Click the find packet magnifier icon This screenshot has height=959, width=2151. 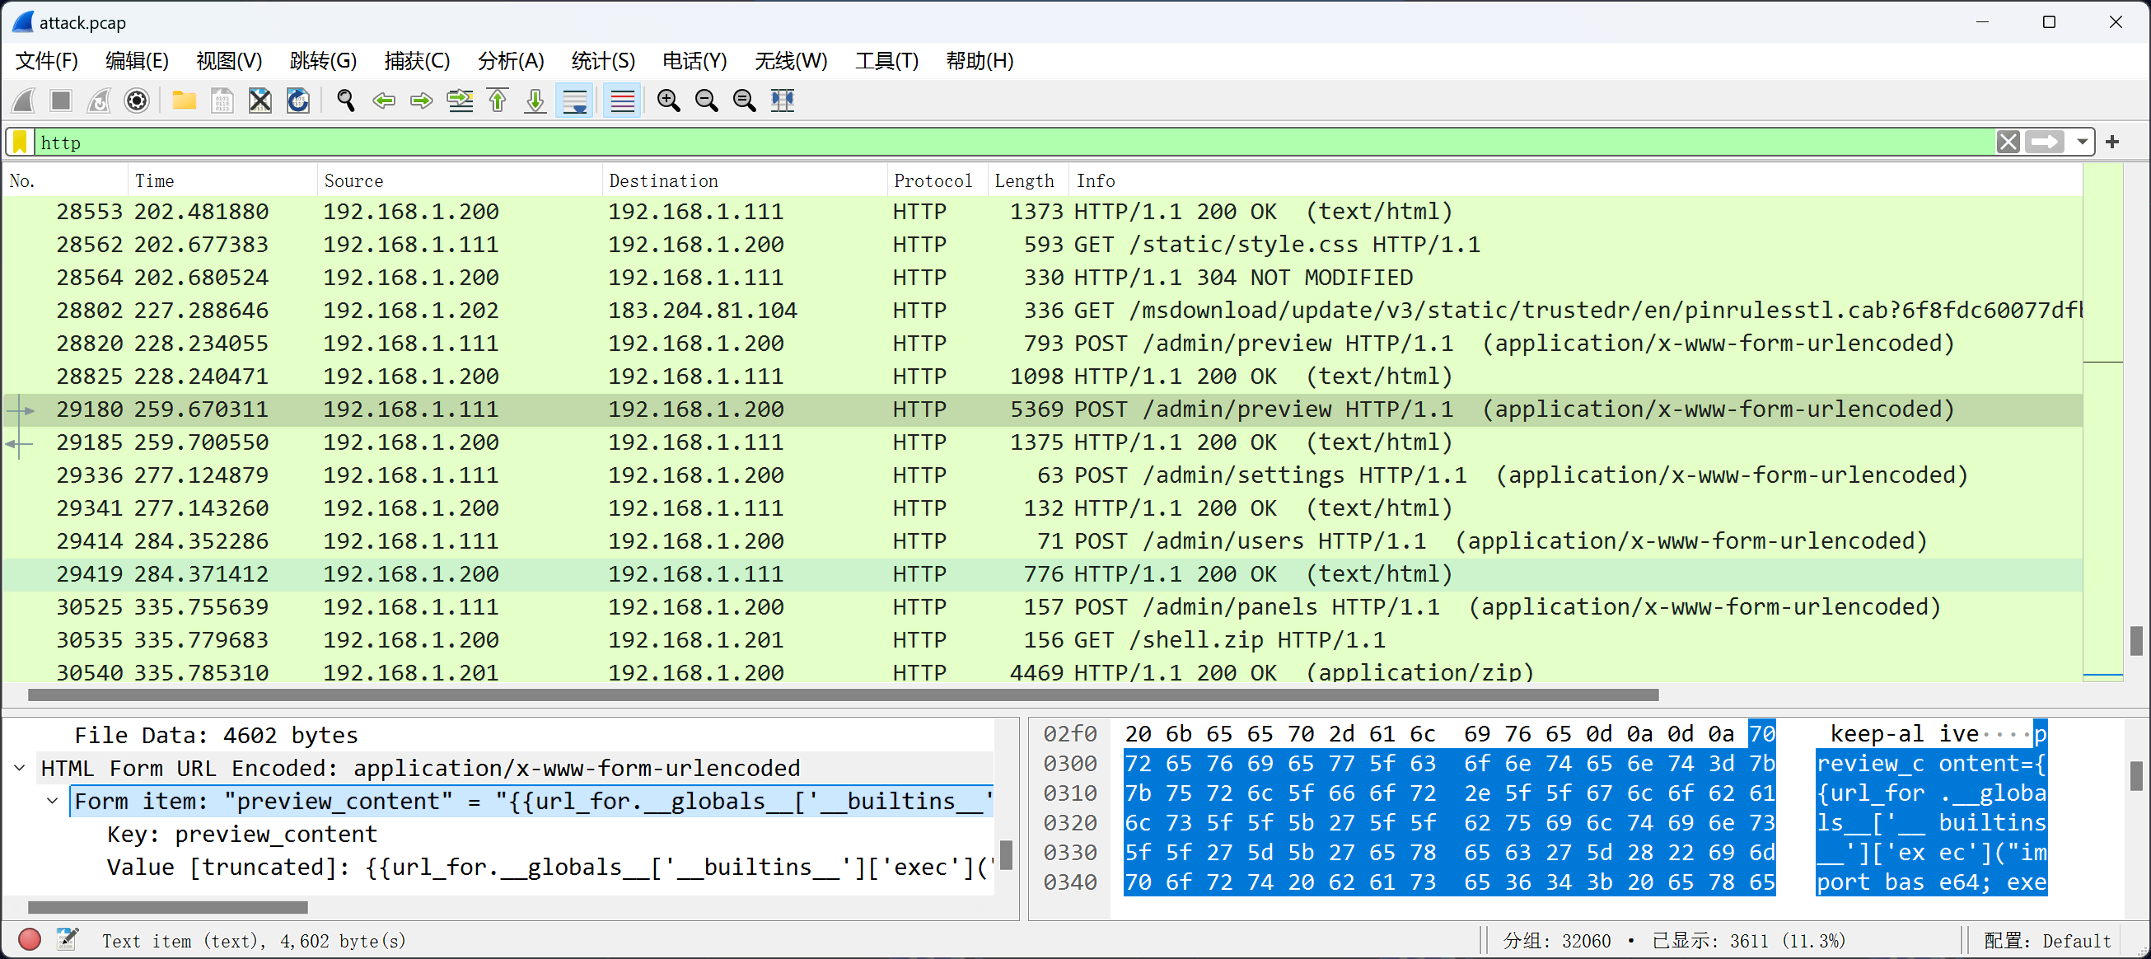click(x=346, y=101)
